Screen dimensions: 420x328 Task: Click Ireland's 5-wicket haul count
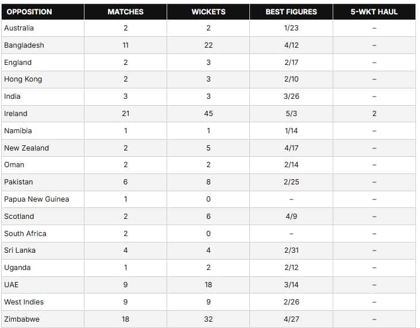pyautogui.click(x=374, y=114)
